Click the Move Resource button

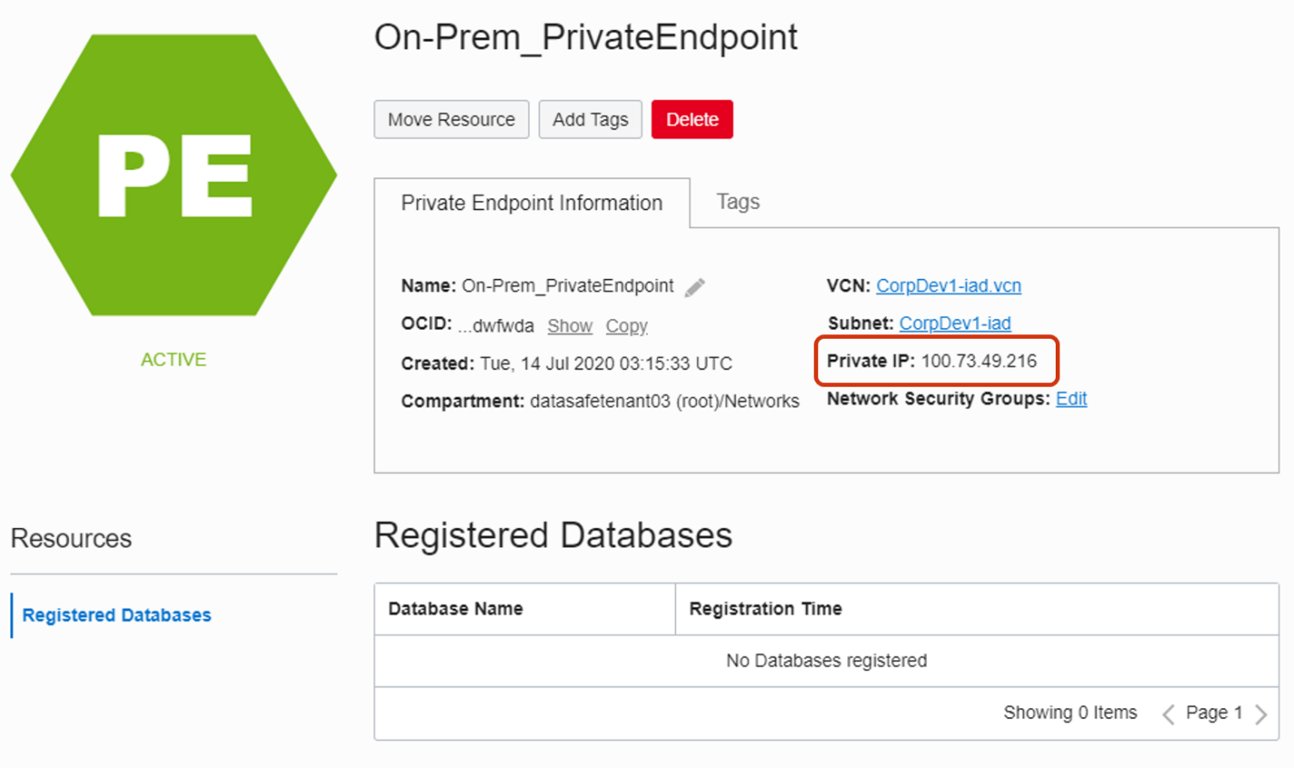click(451, 120)
